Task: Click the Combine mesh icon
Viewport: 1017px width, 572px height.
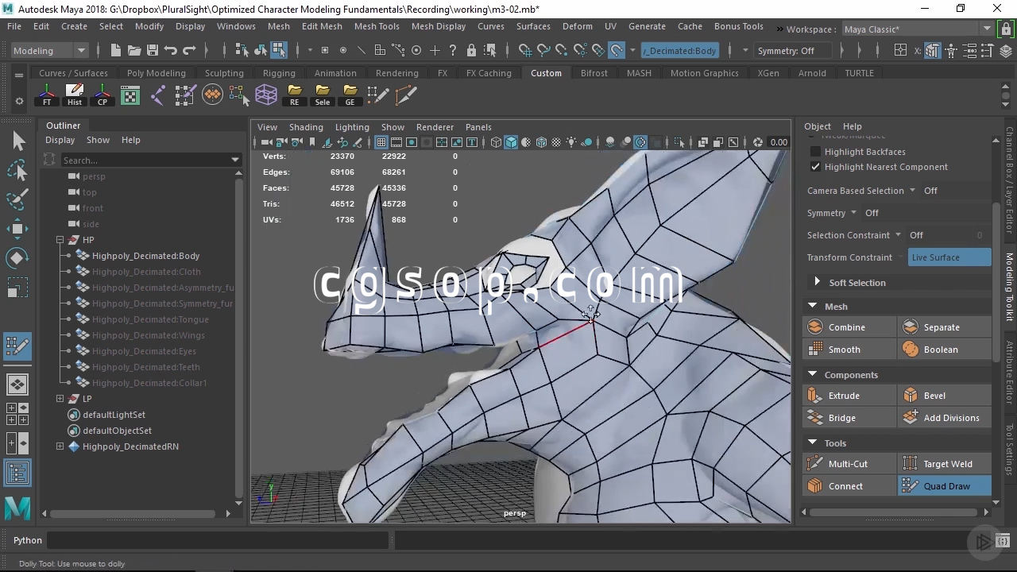Action: pos(814,327)
